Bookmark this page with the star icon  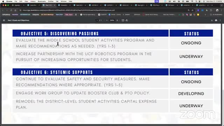tap(192, 10)
